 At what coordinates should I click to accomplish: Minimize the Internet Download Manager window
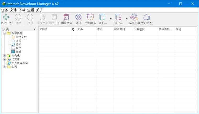(169, 4)
